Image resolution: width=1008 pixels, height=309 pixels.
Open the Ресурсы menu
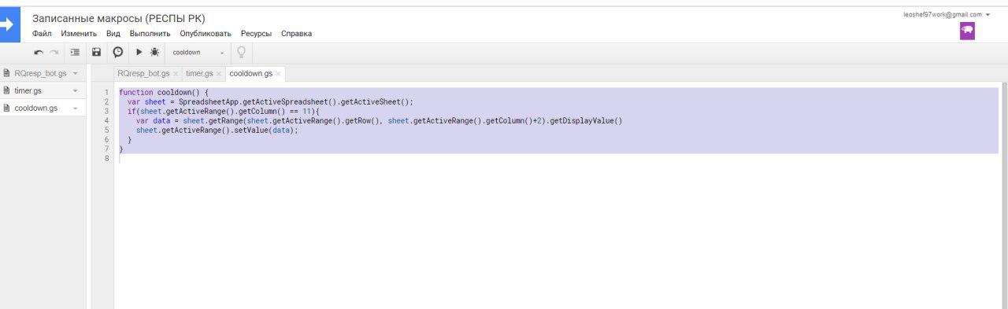256,34
